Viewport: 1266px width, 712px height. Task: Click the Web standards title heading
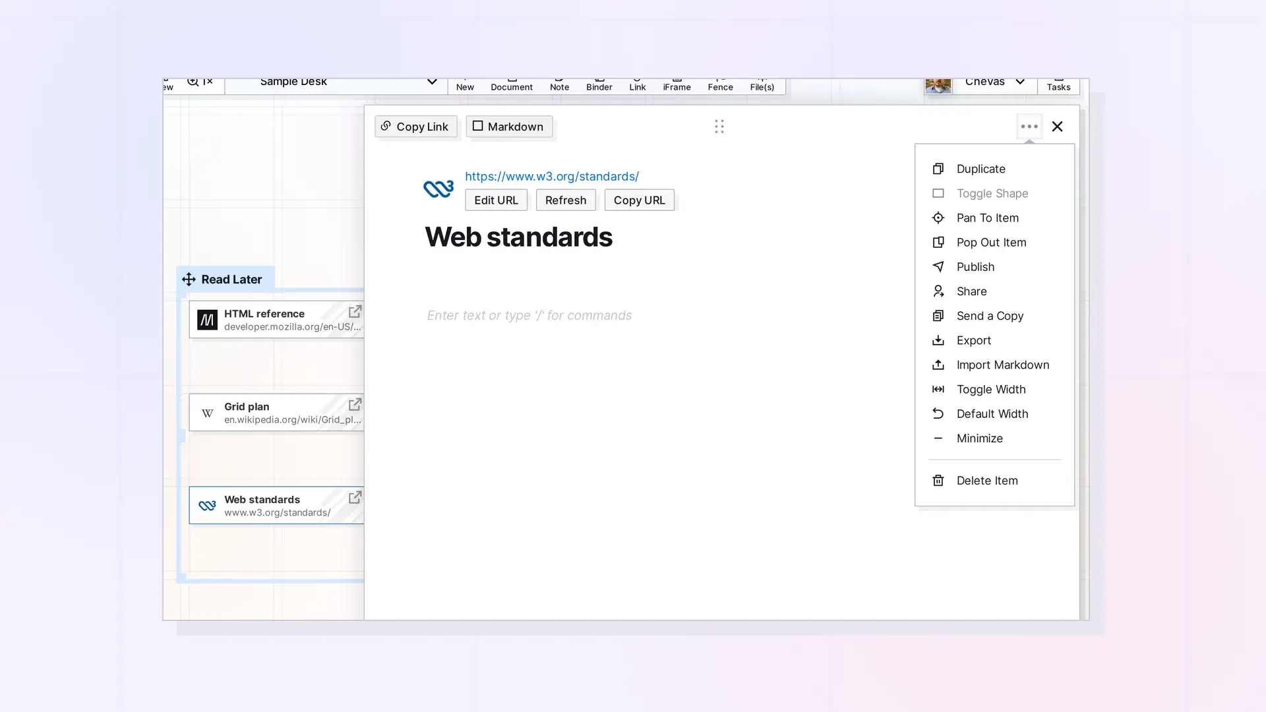tap(518, 237)
